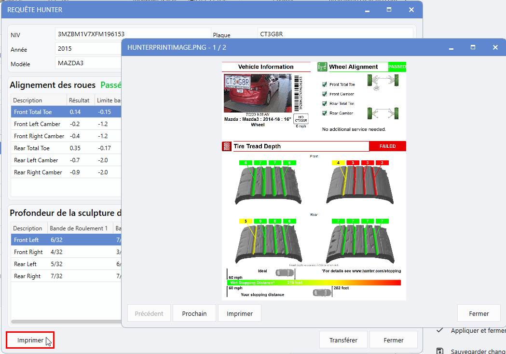Click the Transférer button

point(343,340)
